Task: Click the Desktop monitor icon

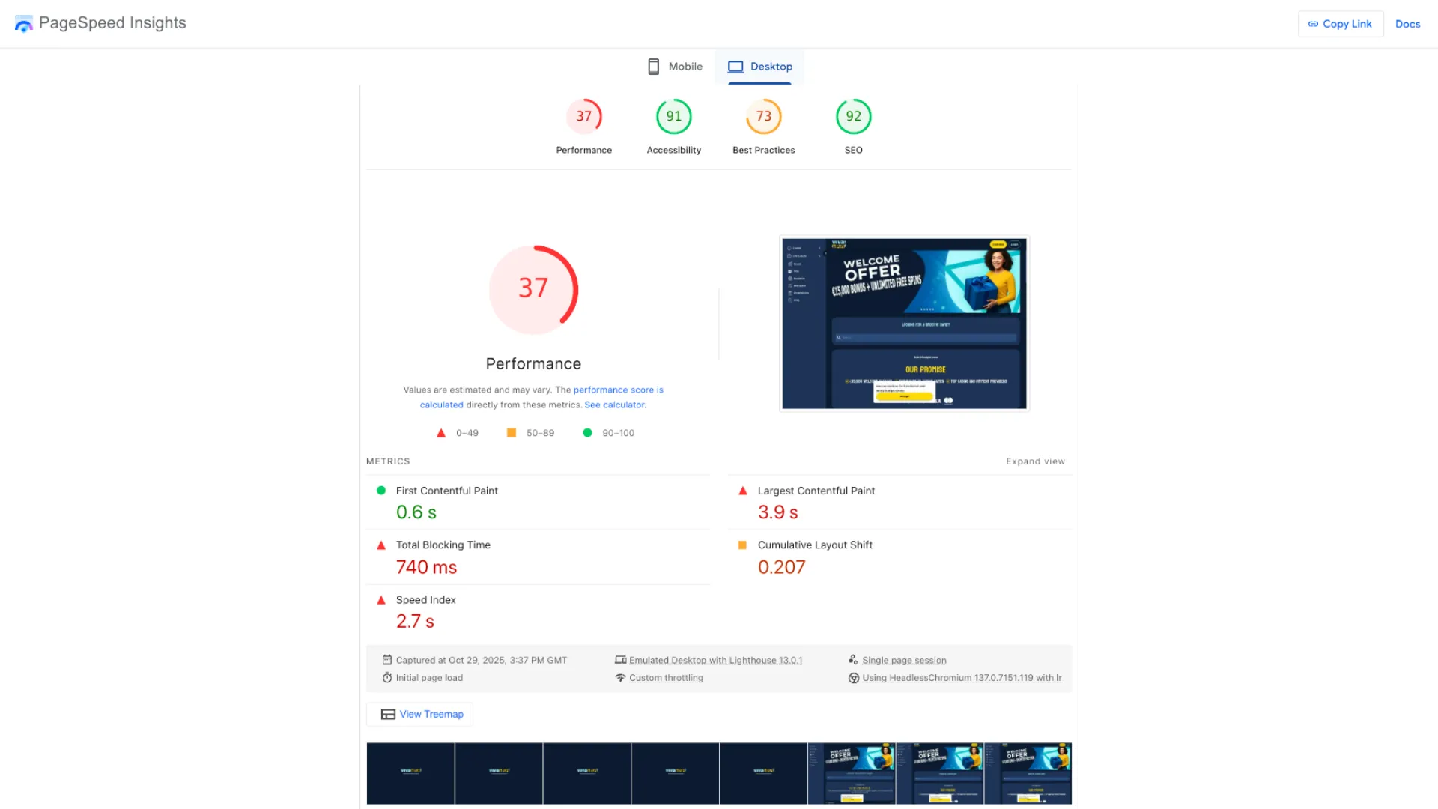Action: [x=736, y=66]
